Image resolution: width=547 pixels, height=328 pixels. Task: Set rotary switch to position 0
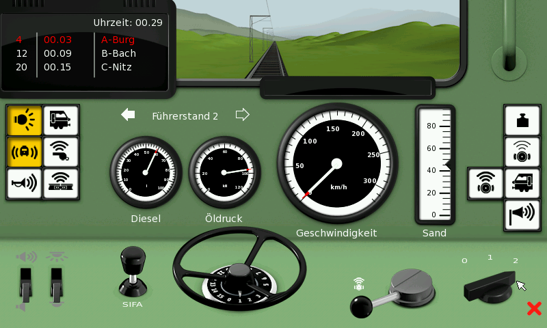[x=464, y=261]
